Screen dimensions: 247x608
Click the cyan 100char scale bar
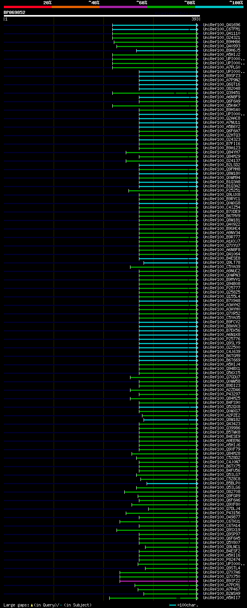[x=173, y=605]
